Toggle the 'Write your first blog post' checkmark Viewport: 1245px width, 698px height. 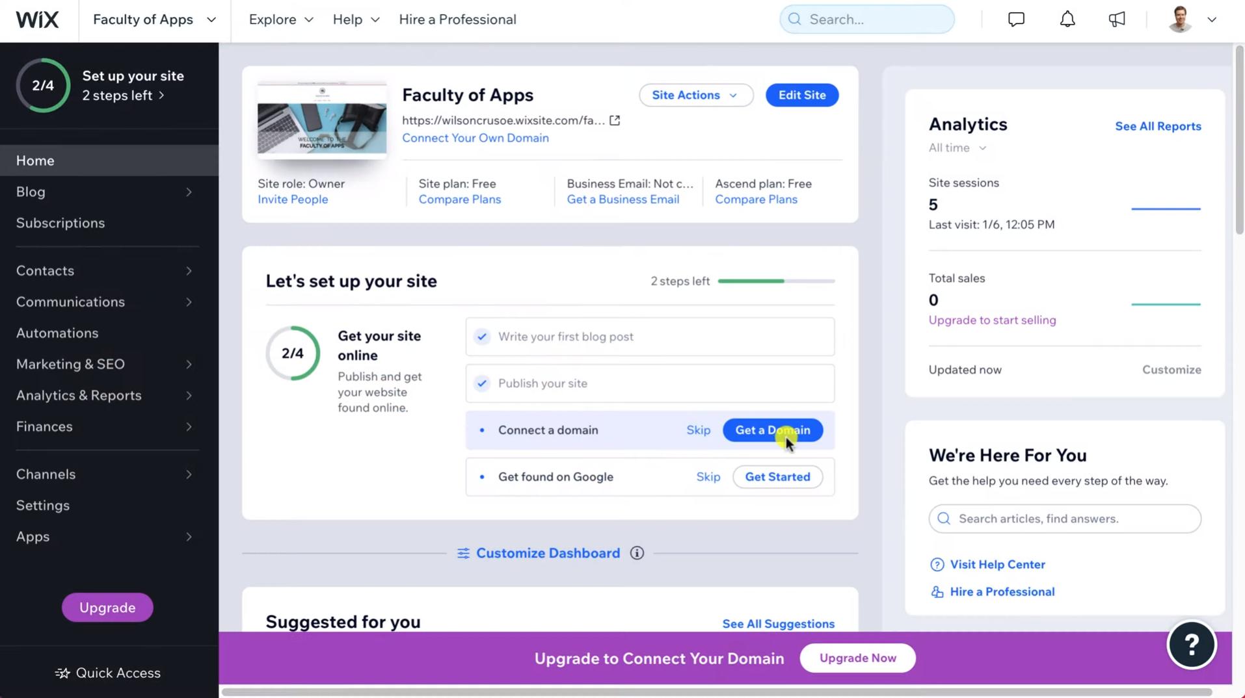[482, 337]
